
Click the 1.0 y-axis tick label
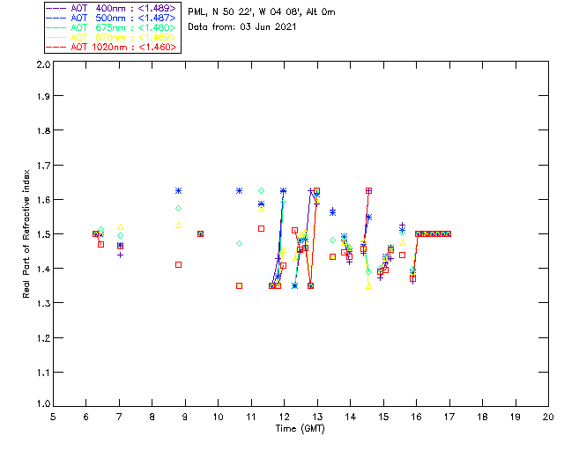(x=43, y=403)
